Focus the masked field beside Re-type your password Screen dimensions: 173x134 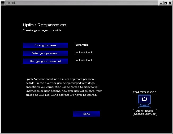click(84, 60)
